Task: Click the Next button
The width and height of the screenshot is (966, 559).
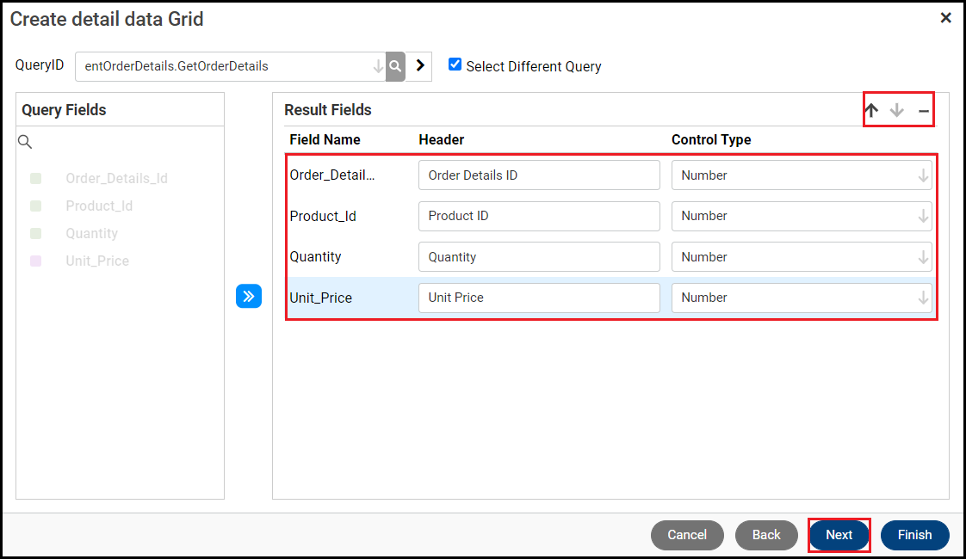Action: pos(839,535)
